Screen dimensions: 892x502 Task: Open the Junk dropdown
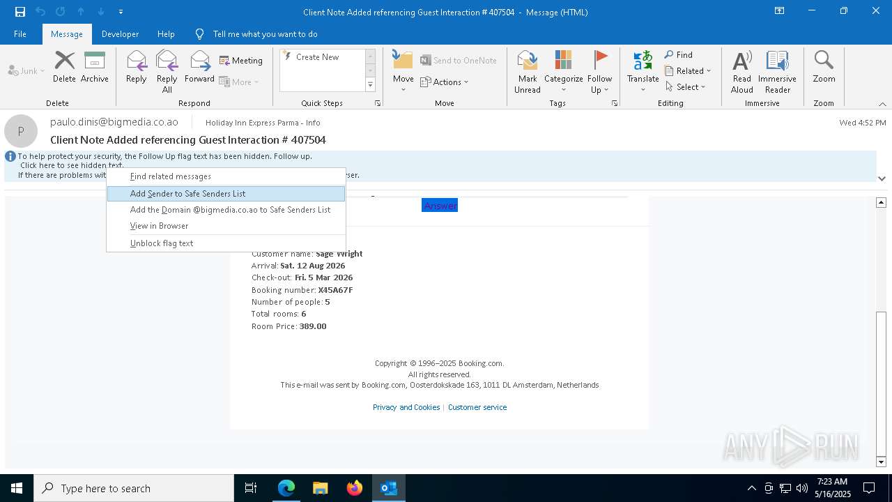26,71
